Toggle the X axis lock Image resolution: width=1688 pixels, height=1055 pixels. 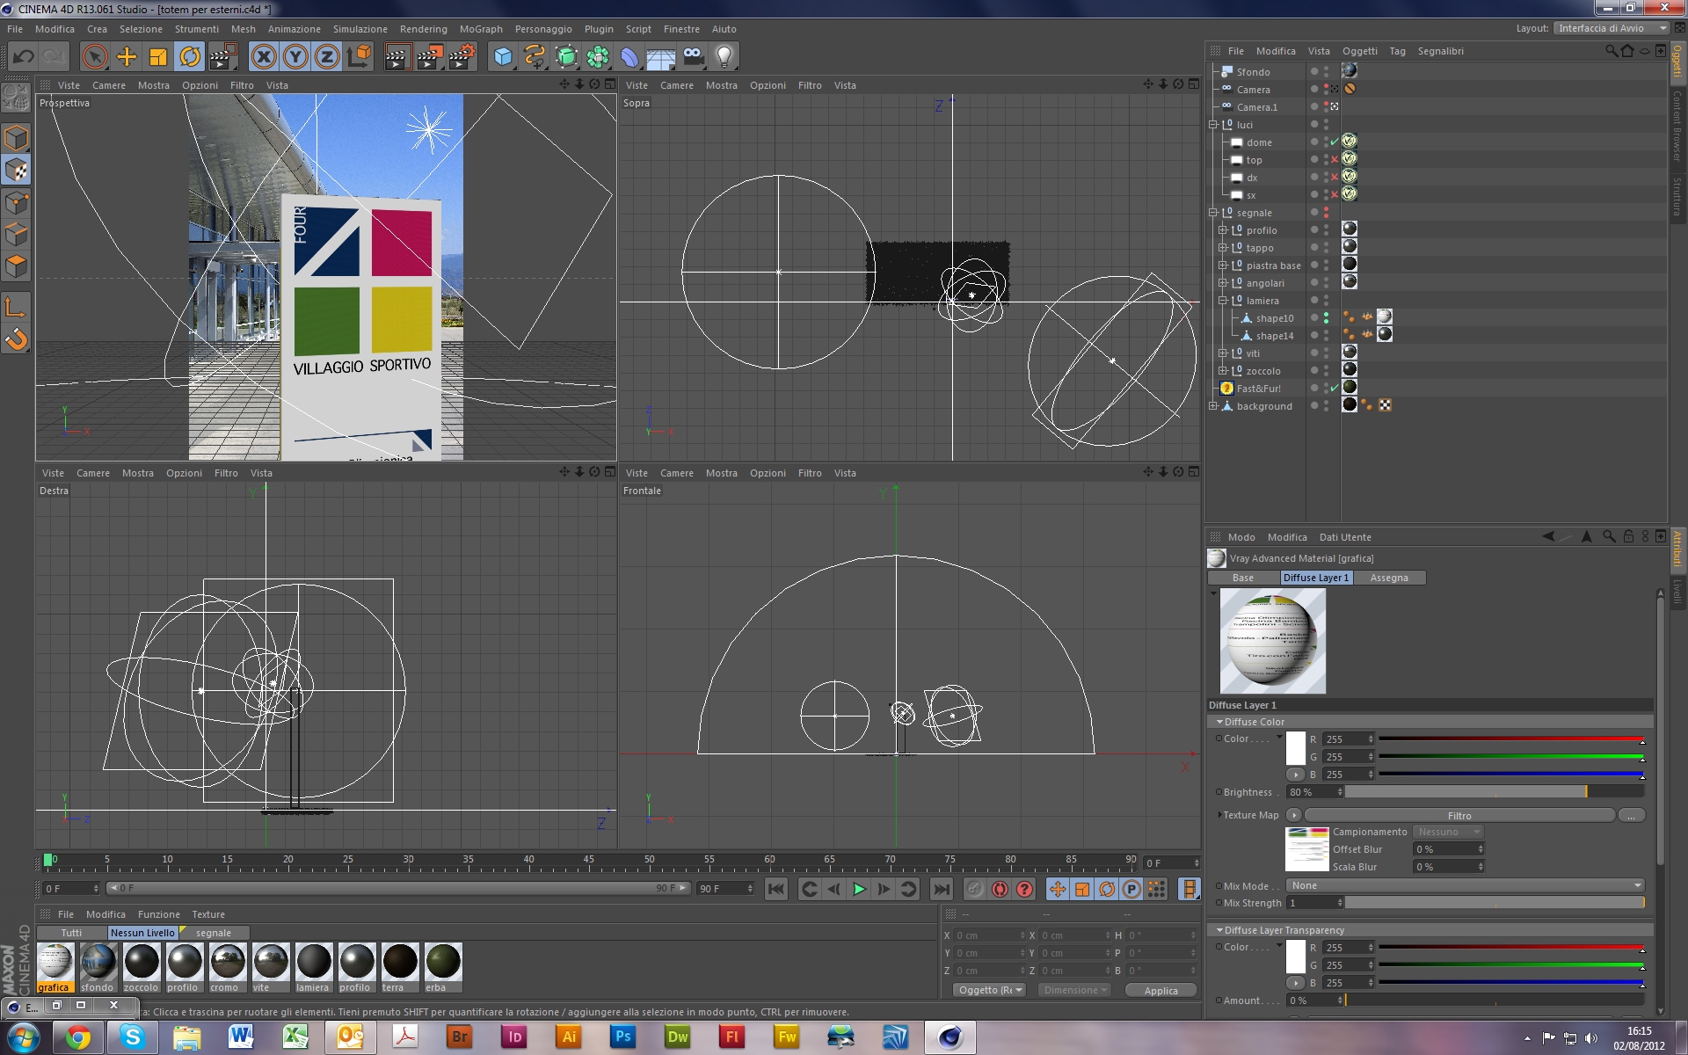[263, 57]
